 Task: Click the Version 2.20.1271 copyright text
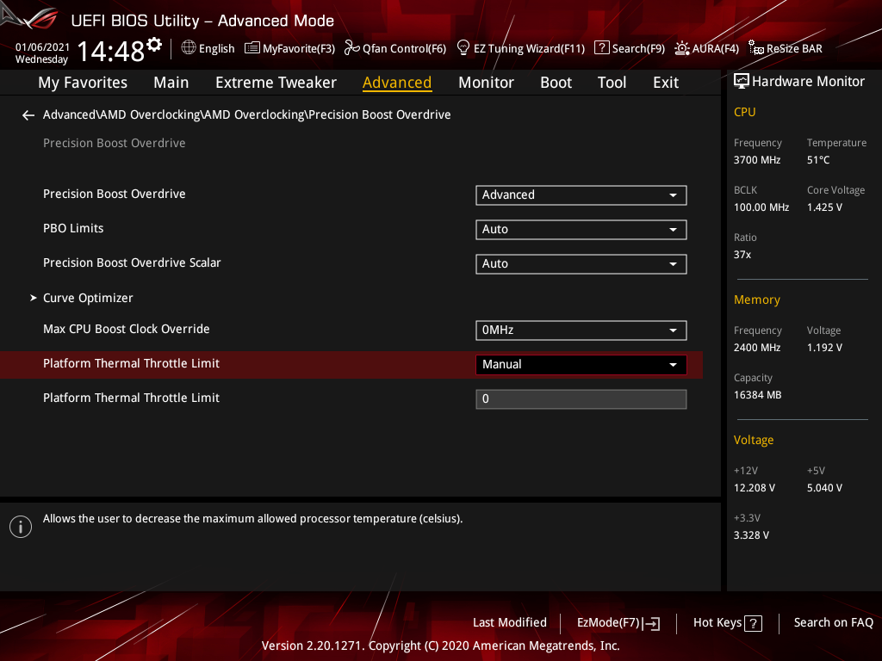(x=440, y=646)
